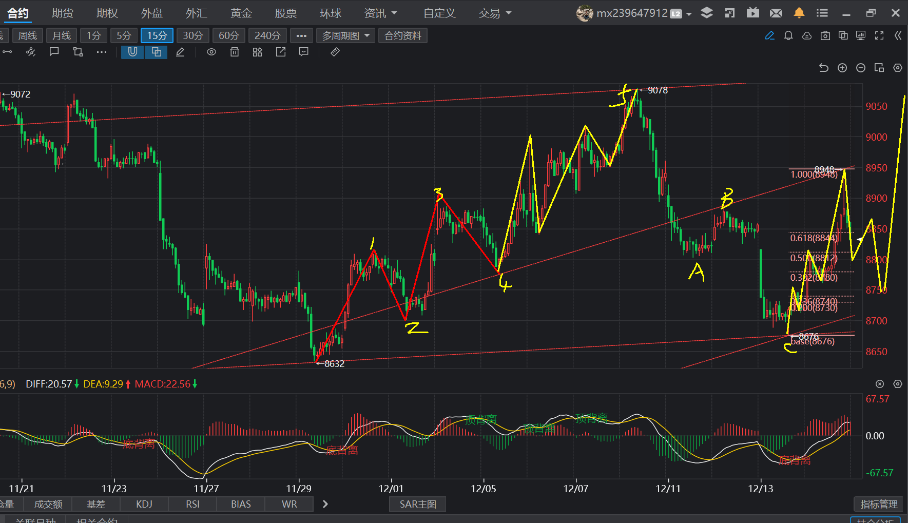Screen dimensions: 908x523
Task: Undo last chart action with arrow icon
Action: tap(824, 68)
